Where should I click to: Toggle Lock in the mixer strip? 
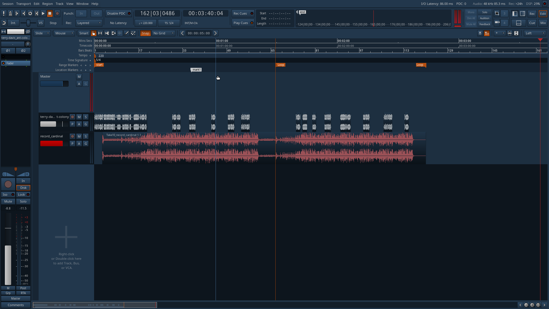[x=23, y=195]
